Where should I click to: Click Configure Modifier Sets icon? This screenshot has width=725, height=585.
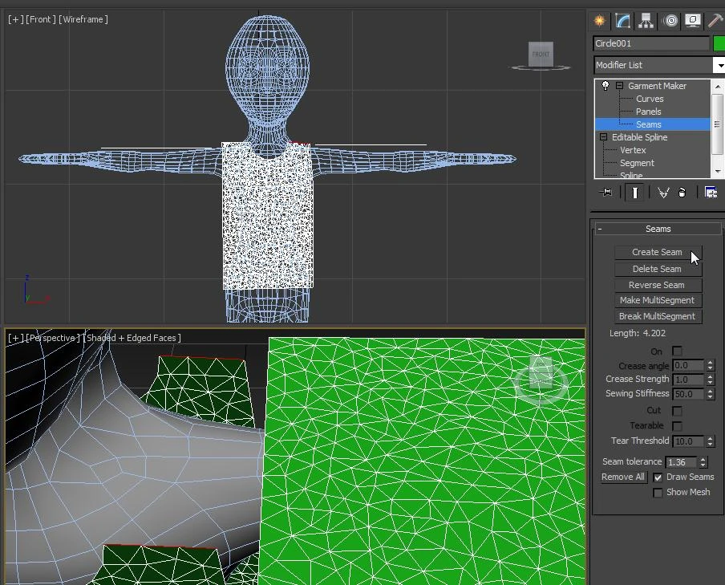[x=711, y=193]
